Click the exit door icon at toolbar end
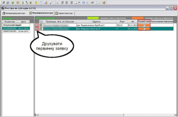Screen dimensions: 178x117 pyautogui.click(x=104, y=2)
